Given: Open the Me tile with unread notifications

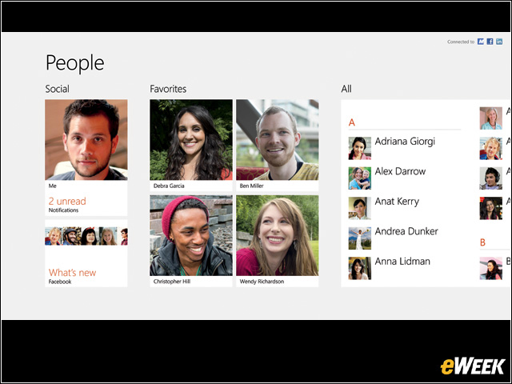Looking at the screenshot, I should [86, 158].
